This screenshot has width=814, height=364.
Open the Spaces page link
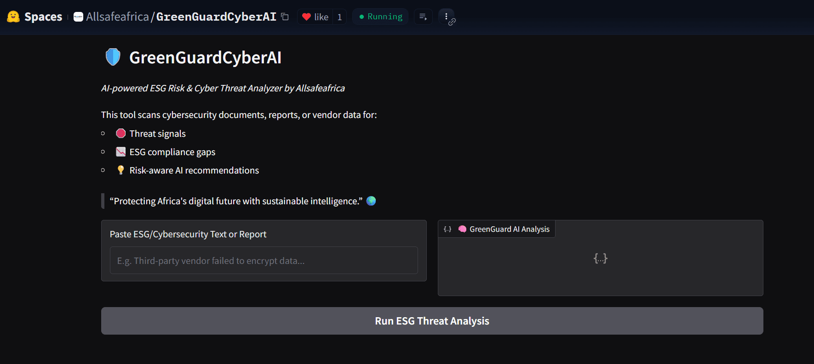[43, 17]
